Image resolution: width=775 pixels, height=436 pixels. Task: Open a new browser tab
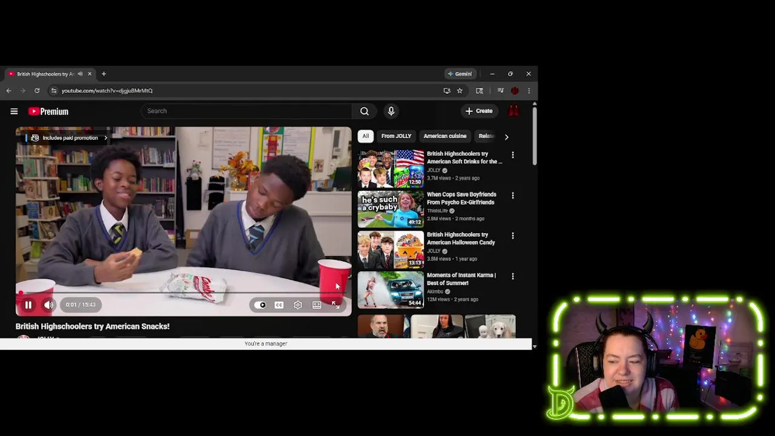click(x=104, y=74)
